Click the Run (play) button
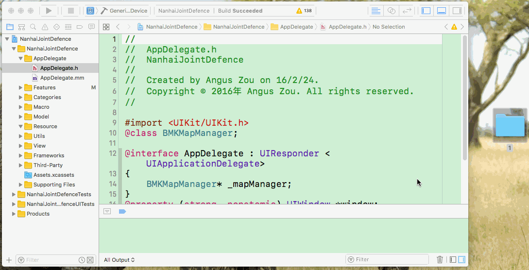This screenshot has width=529, height=270. click(49, 11)
